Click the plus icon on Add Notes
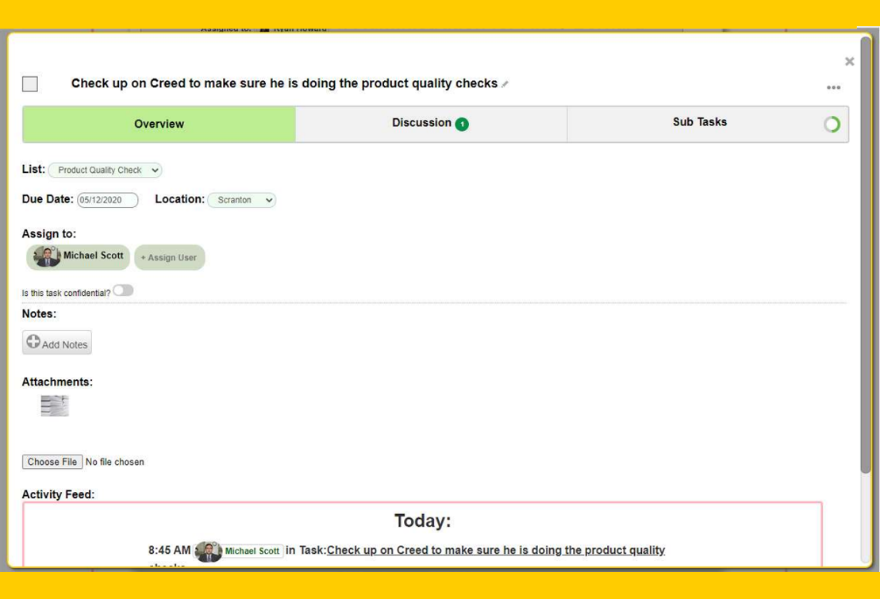Image resolution: width=880 pixels, height=599 pixels. pyautogui.click(x=33, y=342)
